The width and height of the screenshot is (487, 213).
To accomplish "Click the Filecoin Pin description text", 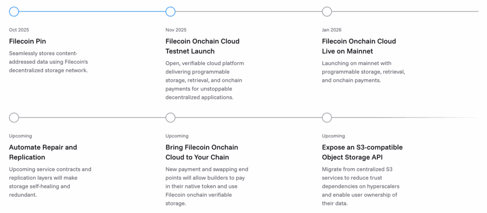I will 49,62.
